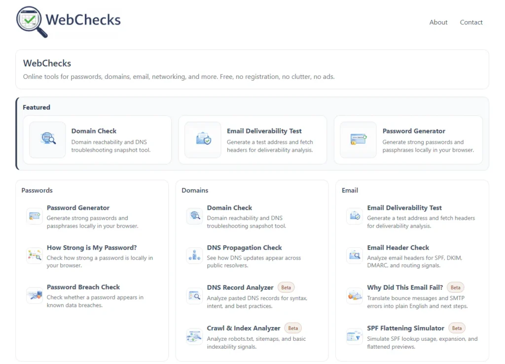Open Domain Check link under Domains section
The width and height of the screenshot is (505, 364).
229,208
